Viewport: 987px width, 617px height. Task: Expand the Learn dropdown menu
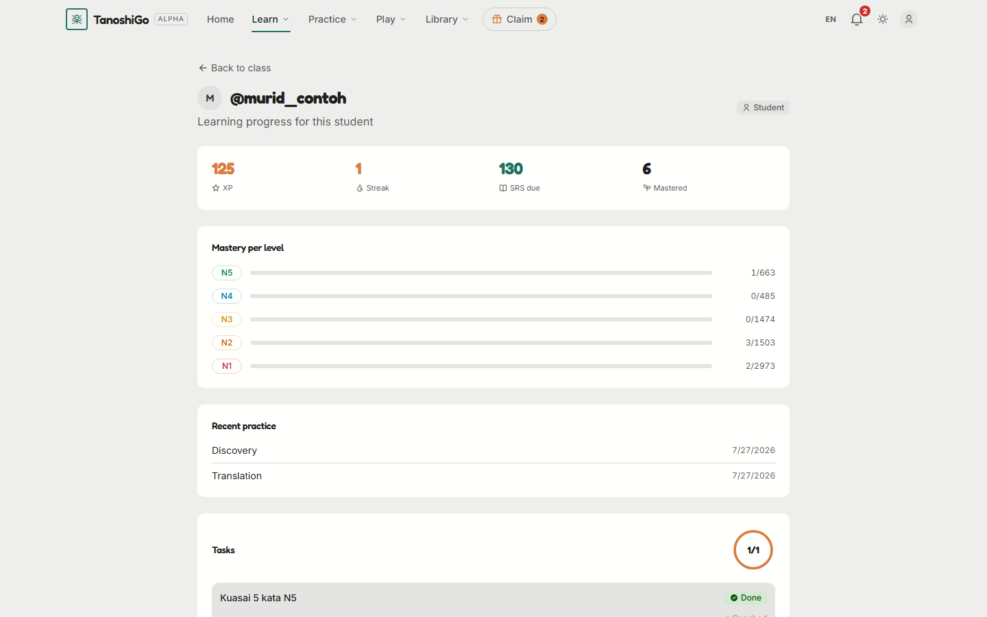(x=271, y=19)
